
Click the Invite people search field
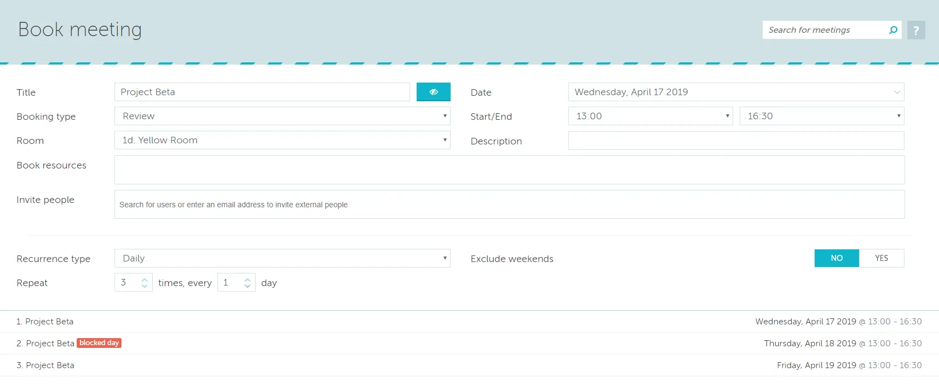tap(509, 205)
